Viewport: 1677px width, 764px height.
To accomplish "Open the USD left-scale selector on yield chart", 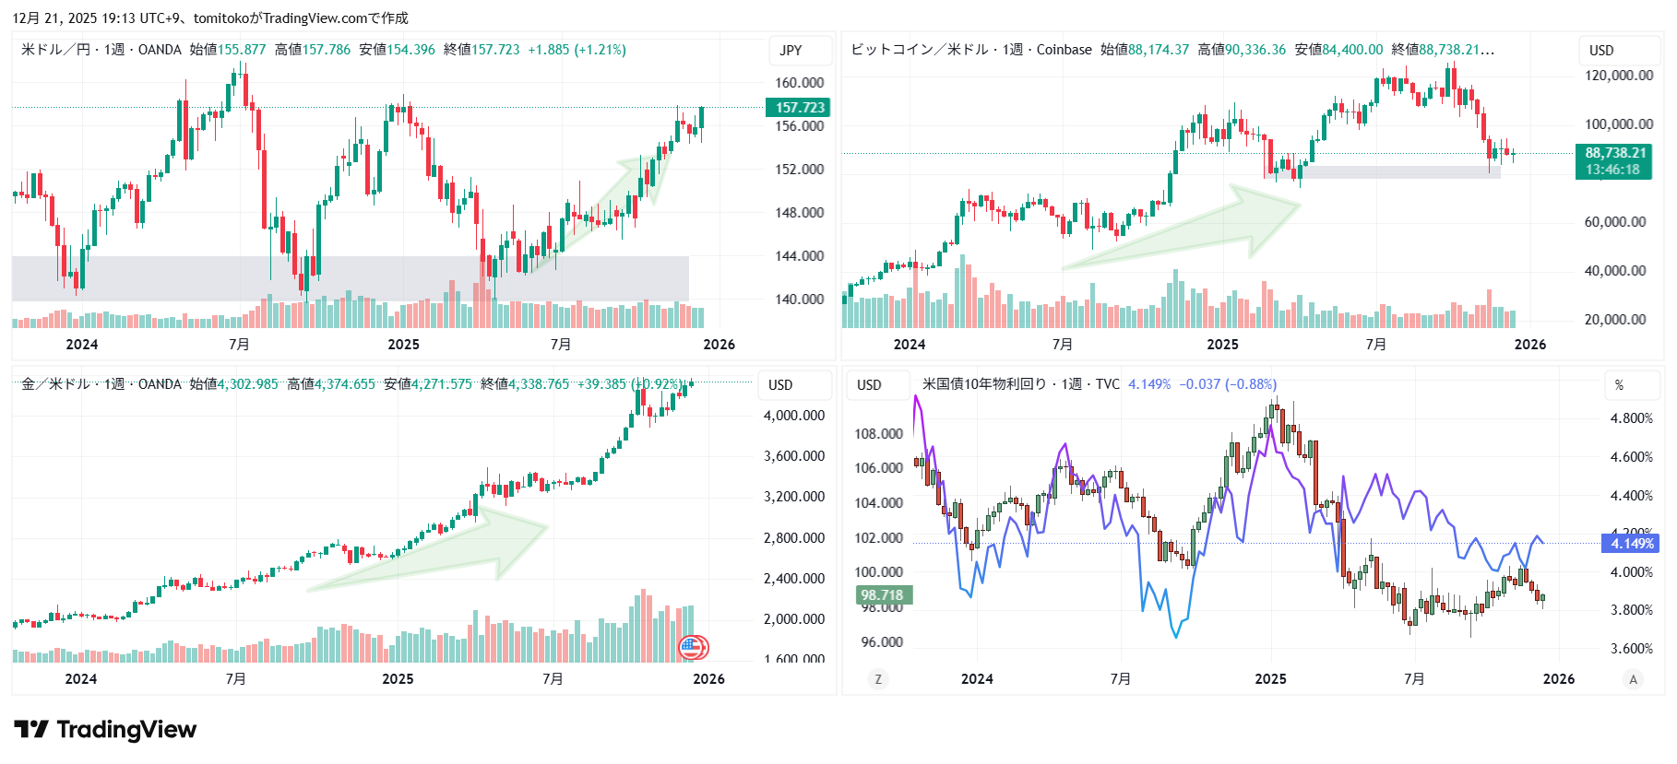I will [869, 385].
